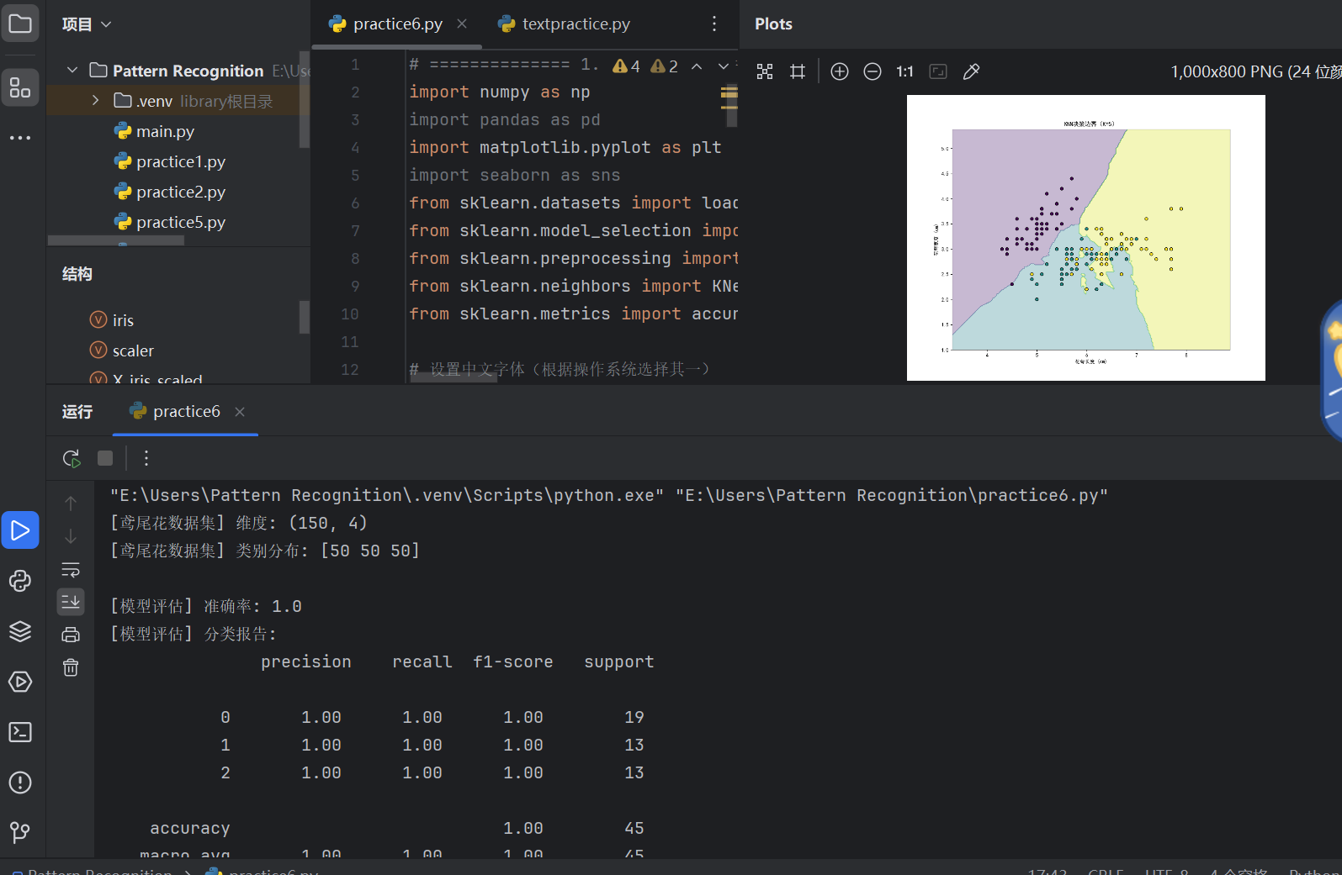The width and height of the screenshot is (1342, 875).
Task: Click the Run panel title label
Action: coord(77,411)
